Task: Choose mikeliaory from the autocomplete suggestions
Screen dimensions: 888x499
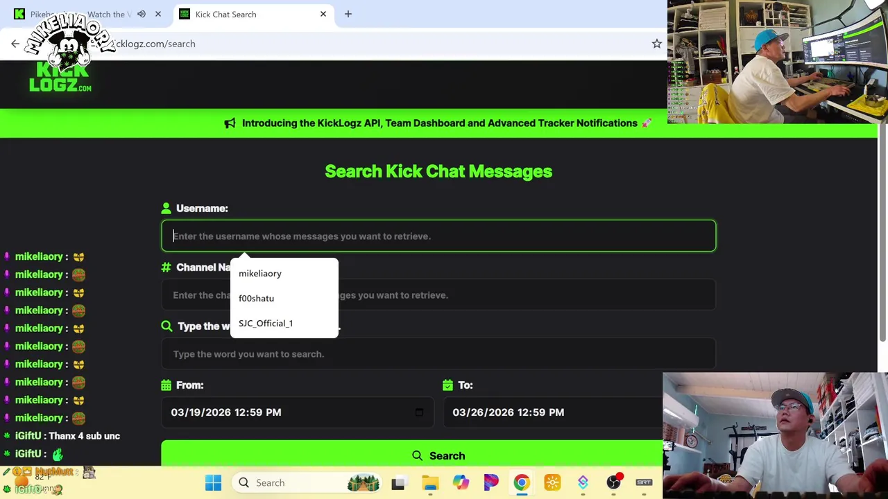Action: pyautogui.click(x=284, y=273)
